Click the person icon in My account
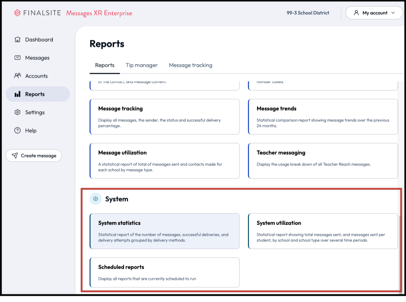This screenshot has width=406, height=302. point(356,13)
